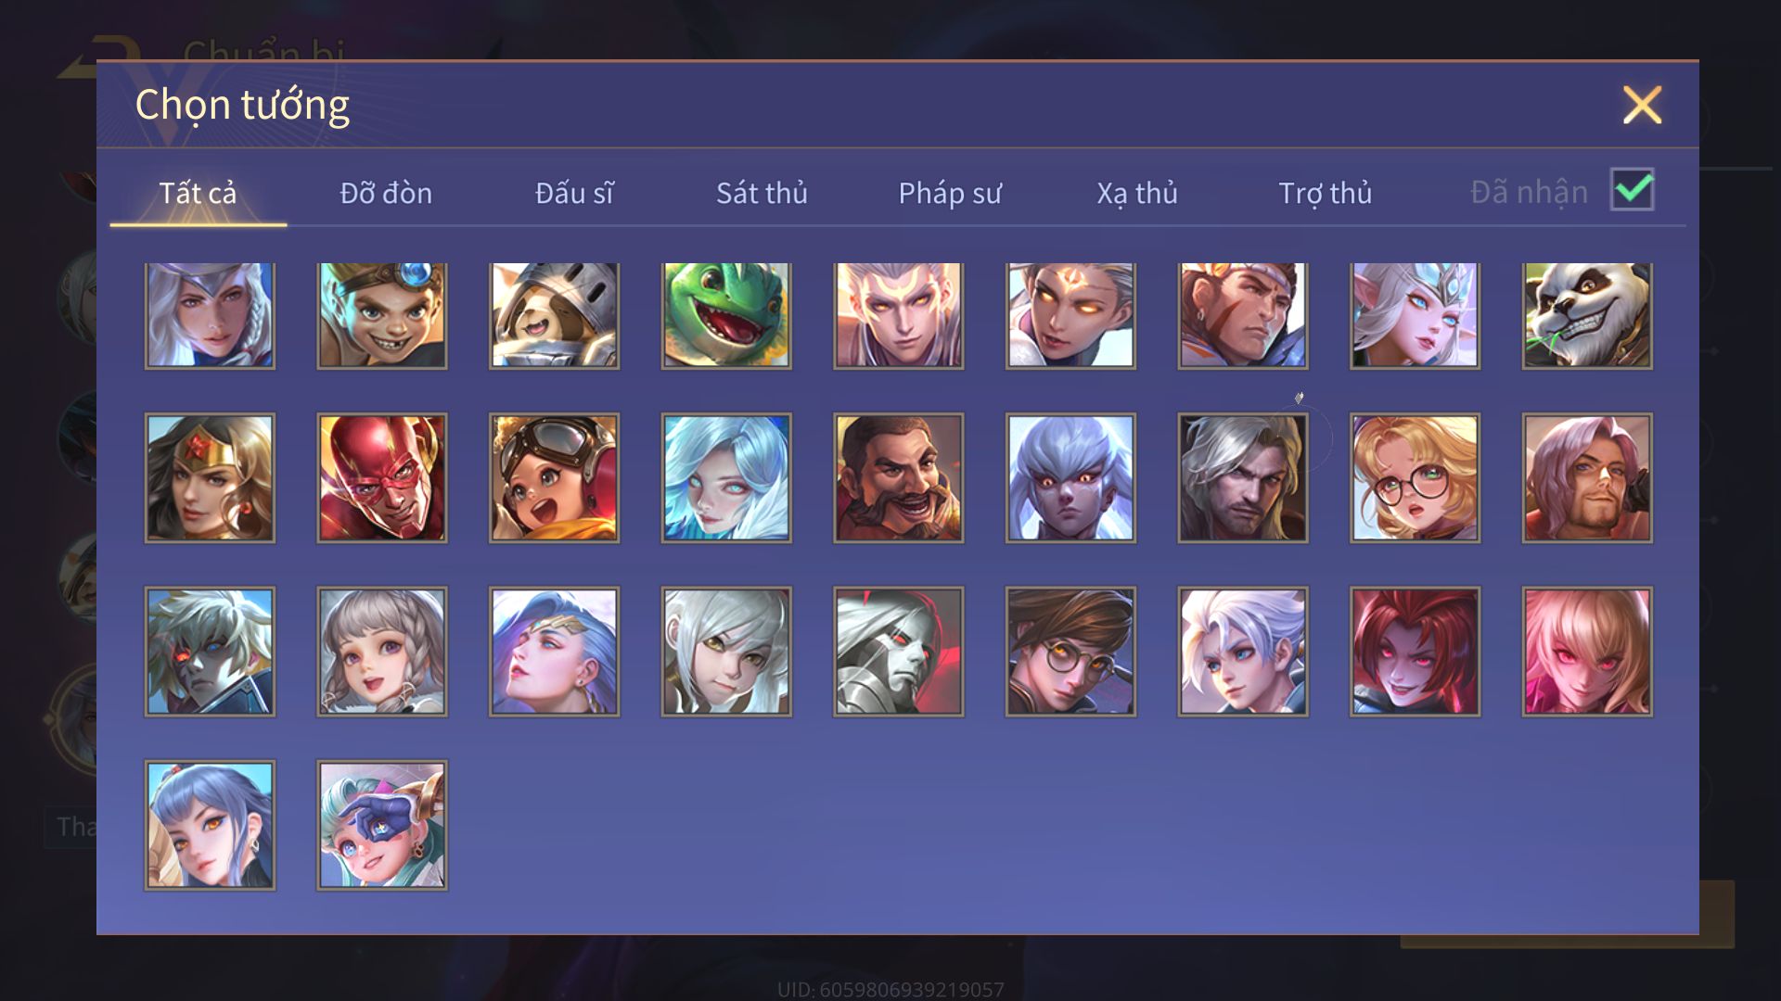Switch to the Đỡ đòn tab

(x=386, y=193)
